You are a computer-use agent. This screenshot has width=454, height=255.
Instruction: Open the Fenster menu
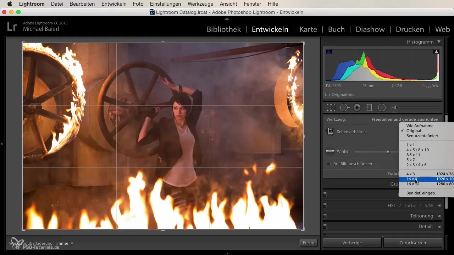[x=253, y=4]
